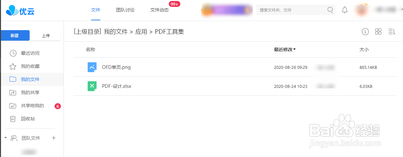Open 共享给我的 shared-with-me section

[32, 106]
